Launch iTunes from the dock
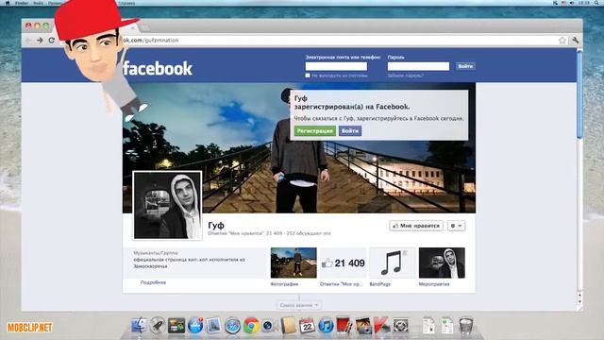 [x=326, y=326]
